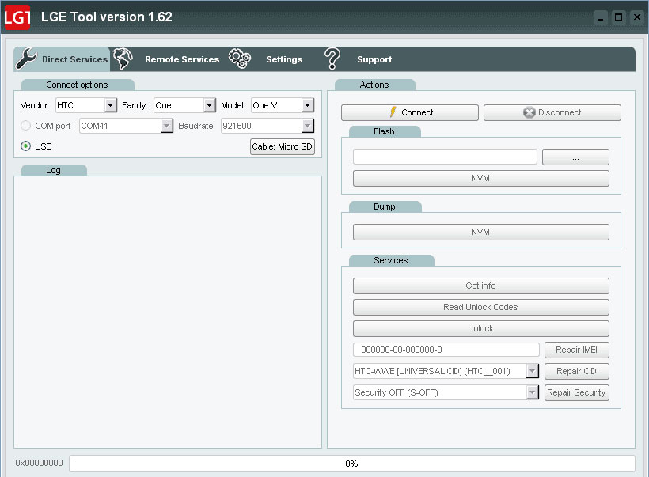Open the HTC-WWE Universal CID dropdown
Screen dimensions: 649x477
click(x=533, y=371)
